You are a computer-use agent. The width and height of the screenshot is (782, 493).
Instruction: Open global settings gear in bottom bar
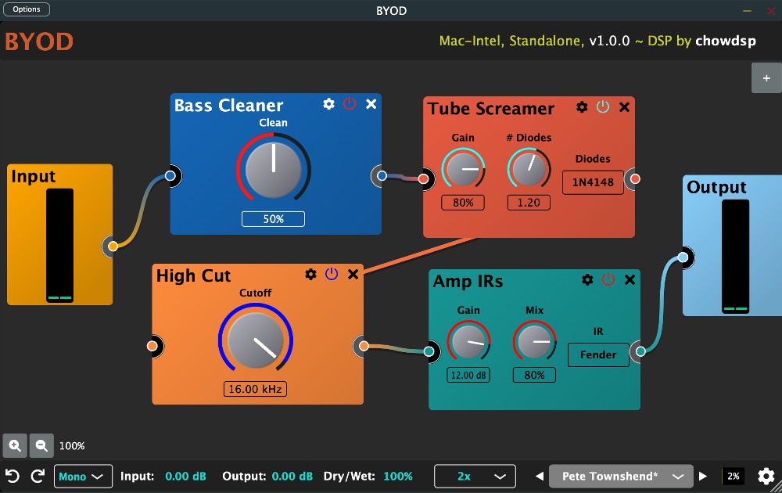766,476
